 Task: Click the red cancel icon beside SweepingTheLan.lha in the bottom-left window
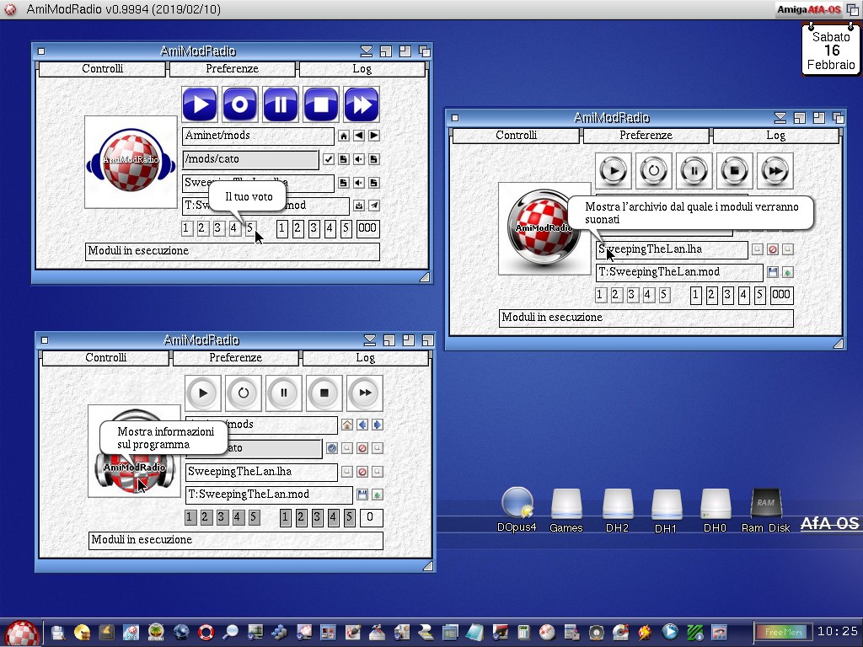pos(362,472)
